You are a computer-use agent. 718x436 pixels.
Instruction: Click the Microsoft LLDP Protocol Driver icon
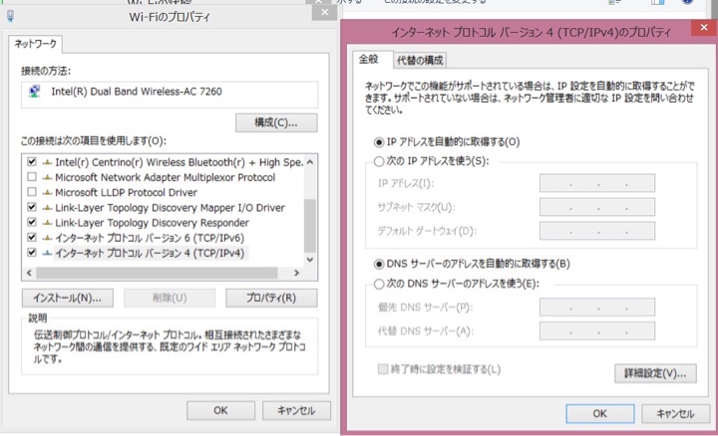47,192
